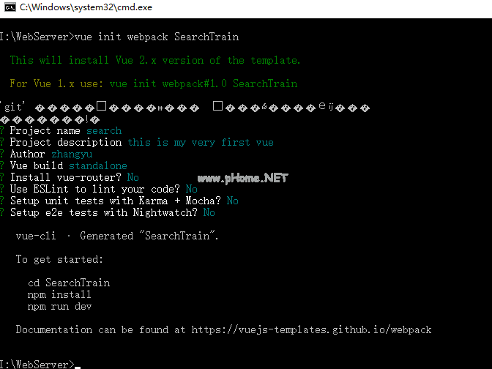Select the 'npm install' instruction line
This screenshot has height=369, width=492.
tap(59, 294)
